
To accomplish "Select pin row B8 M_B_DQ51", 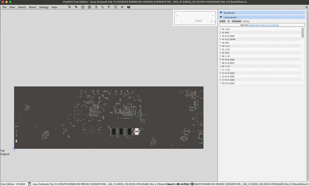I will pos(260,63).
